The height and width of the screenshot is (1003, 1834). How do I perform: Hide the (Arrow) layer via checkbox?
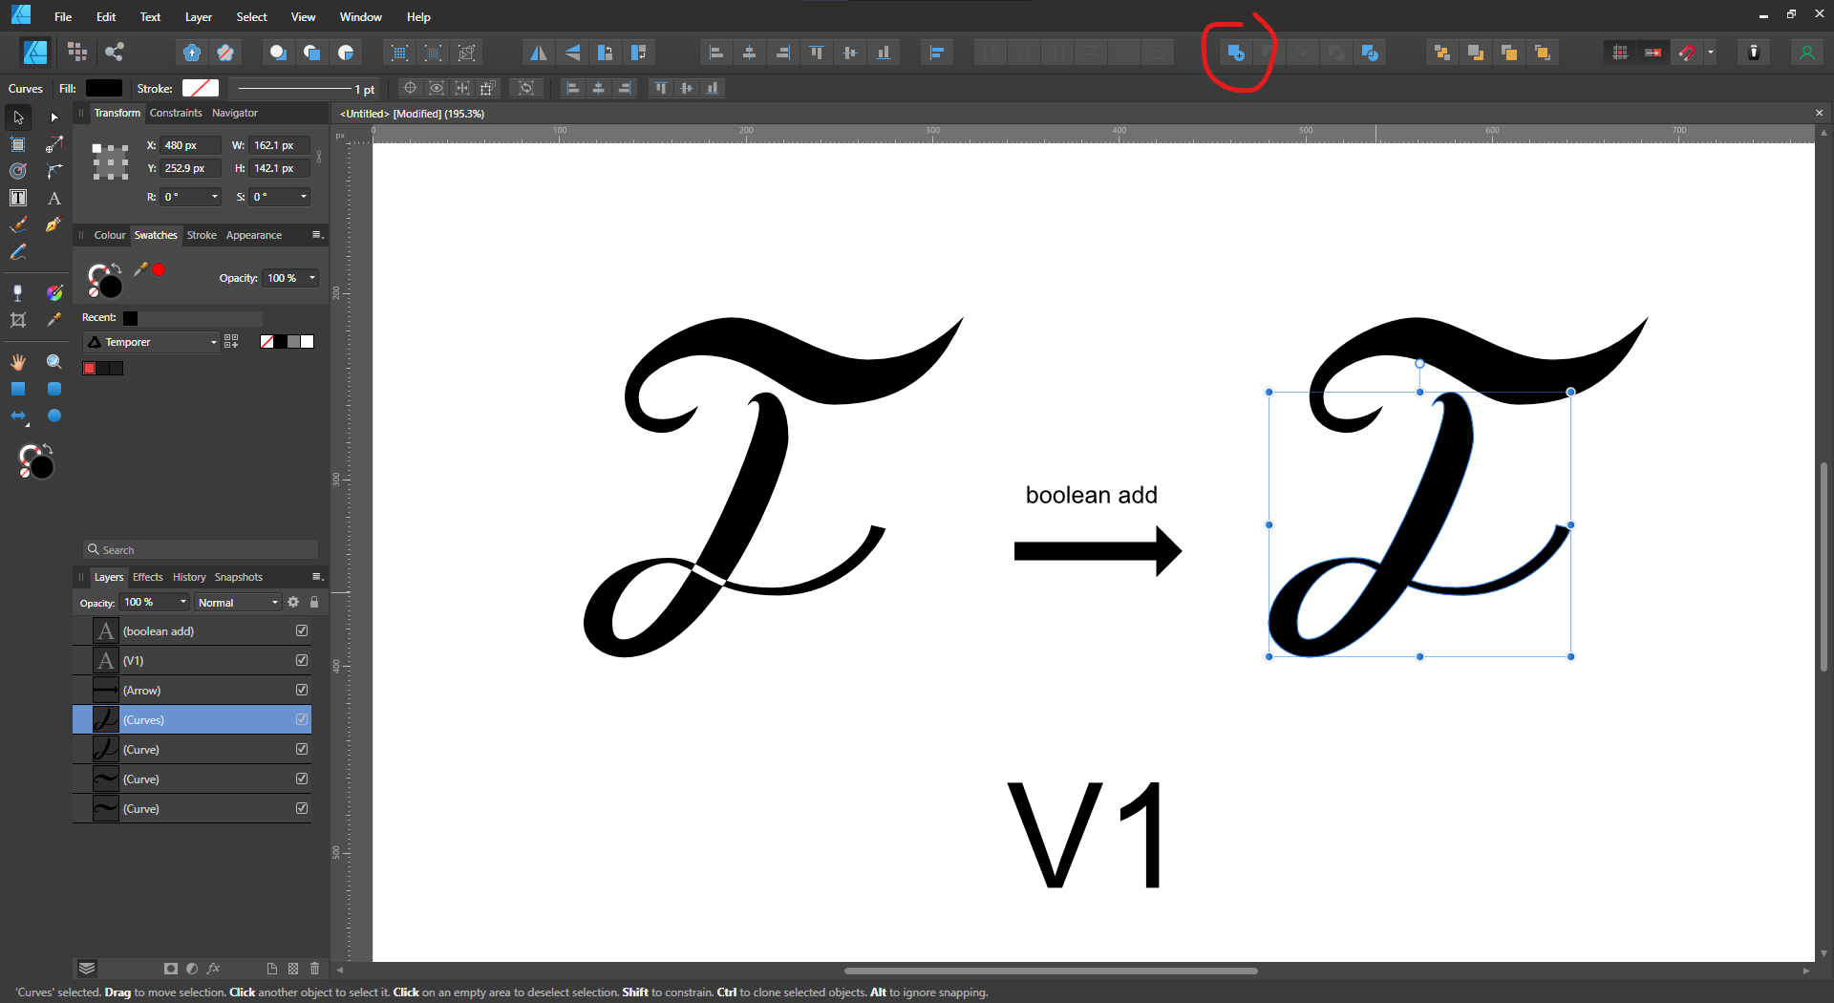pyautogui.click(x=302, y=690)
